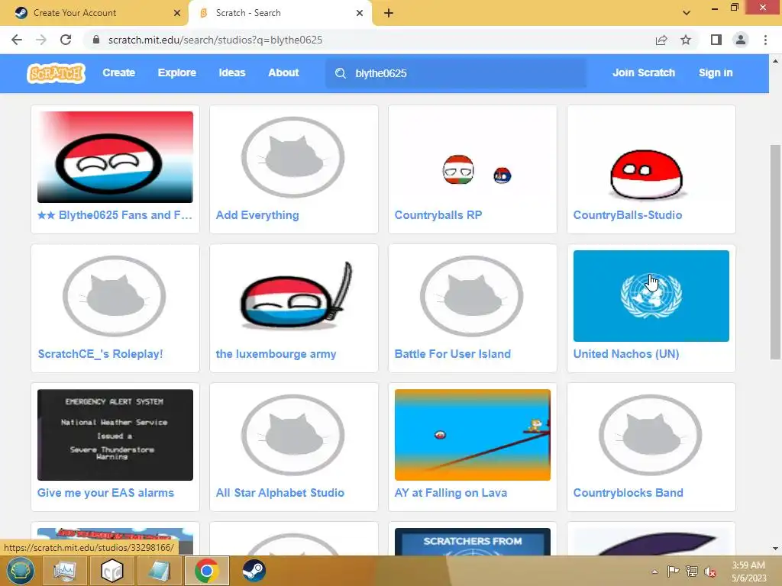Screen dimensions: 782x586
Task: Click Blythe0625 Fans studio thumbnail
Action: (115, 157)
